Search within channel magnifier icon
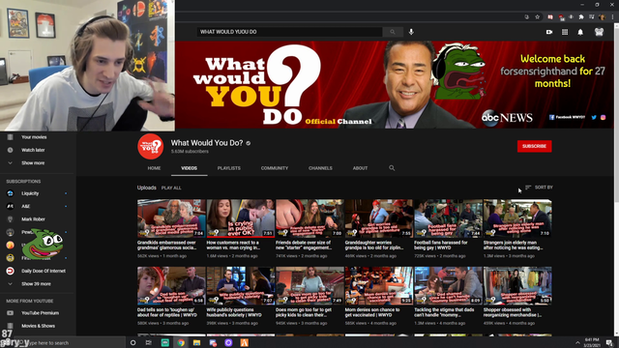Viewport: 619px width, 348px height. [x=392, y=168]
